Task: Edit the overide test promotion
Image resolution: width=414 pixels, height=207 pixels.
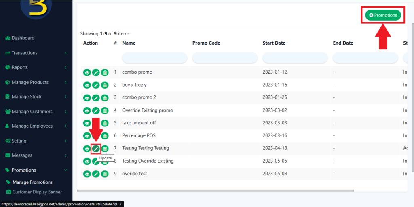Action: [x=96, y=174]
